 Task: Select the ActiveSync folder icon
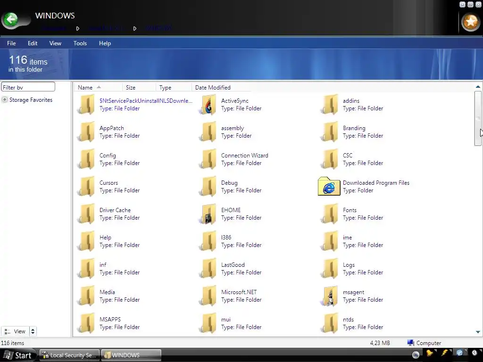[x=208, y=105]
